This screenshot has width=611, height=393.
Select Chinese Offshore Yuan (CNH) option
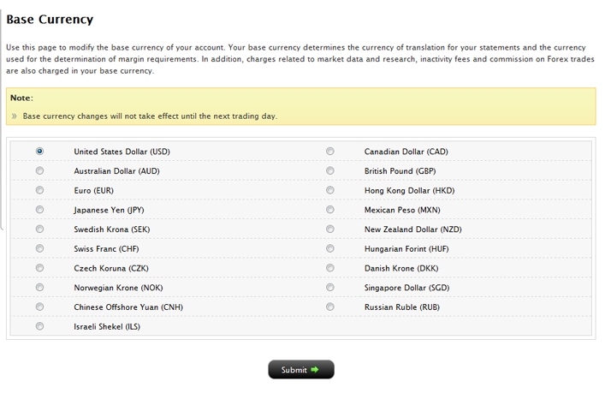pos(40,307)
